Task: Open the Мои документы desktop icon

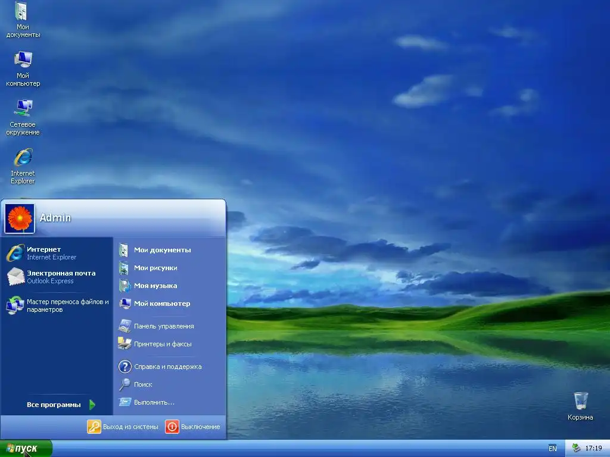Action: tap(23, 20)
